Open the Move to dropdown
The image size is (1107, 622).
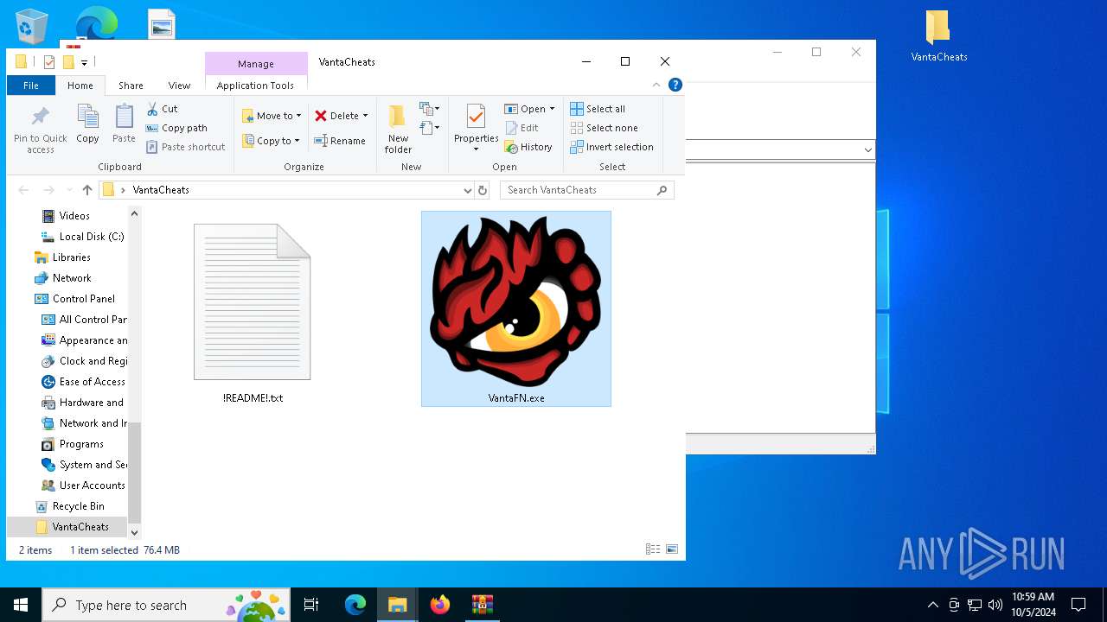pos(272,116)
